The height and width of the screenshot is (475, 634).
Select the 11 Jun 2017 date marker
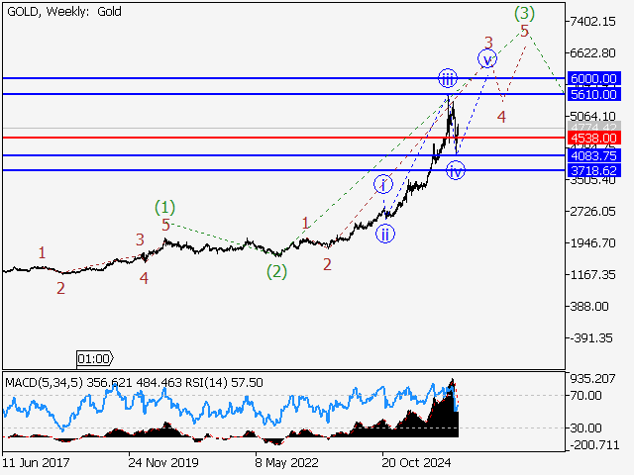click(x=36, y=461)
